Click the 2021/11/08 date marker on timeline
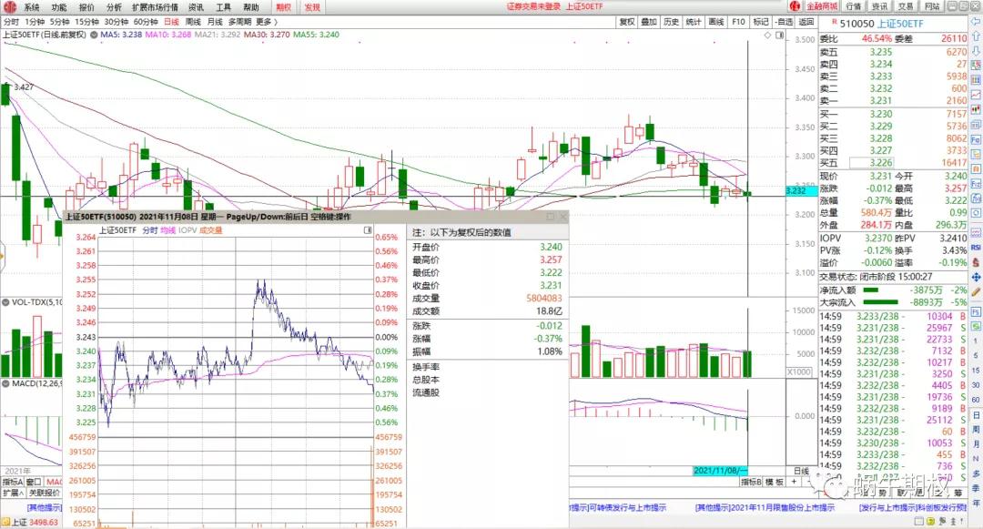983x529 pixels. pyautogui.click(x=720, y=471)
